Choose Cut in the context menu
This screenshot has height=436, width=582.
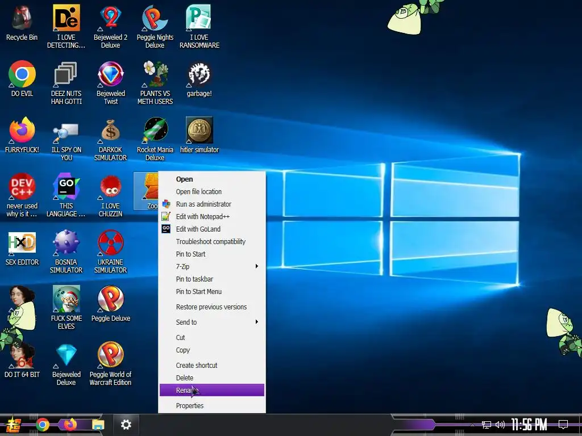[x=212, y=338]
